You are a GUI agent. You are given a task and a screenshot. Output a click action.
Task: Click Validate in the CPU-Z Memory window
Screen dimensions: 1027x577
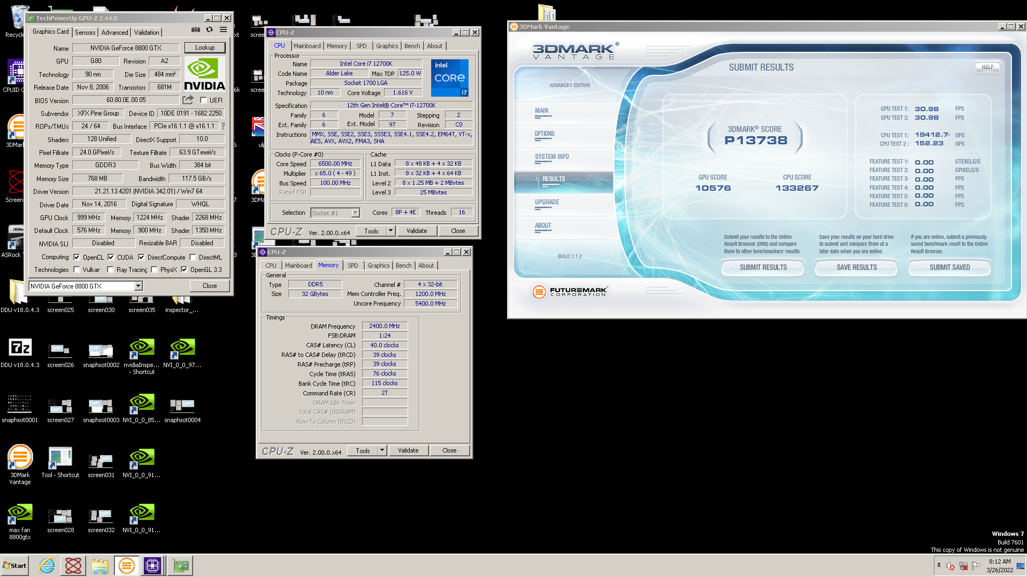coord(408,450)
